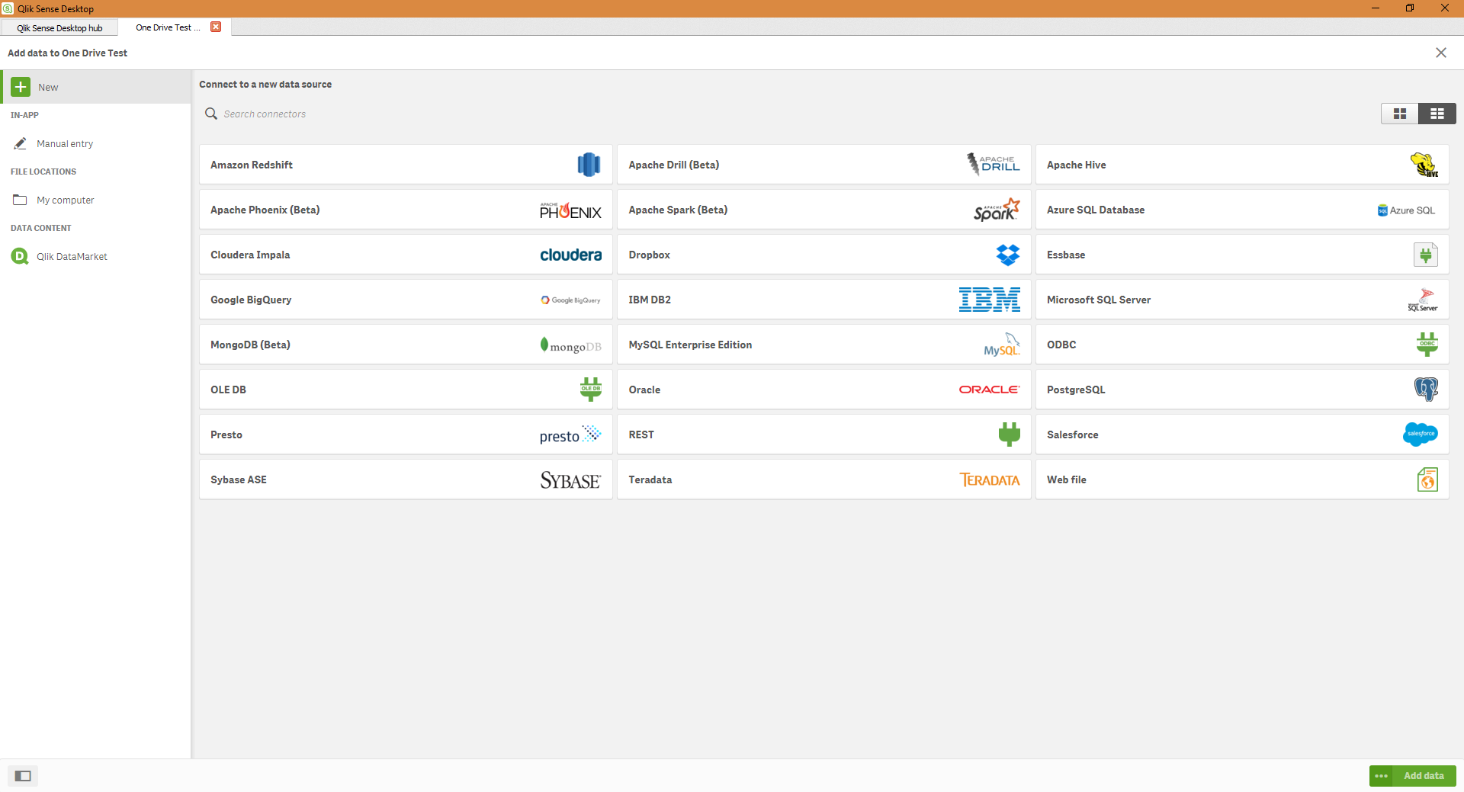Open My computer file location
Screen dimensions: 1464x792
[64, 199]
